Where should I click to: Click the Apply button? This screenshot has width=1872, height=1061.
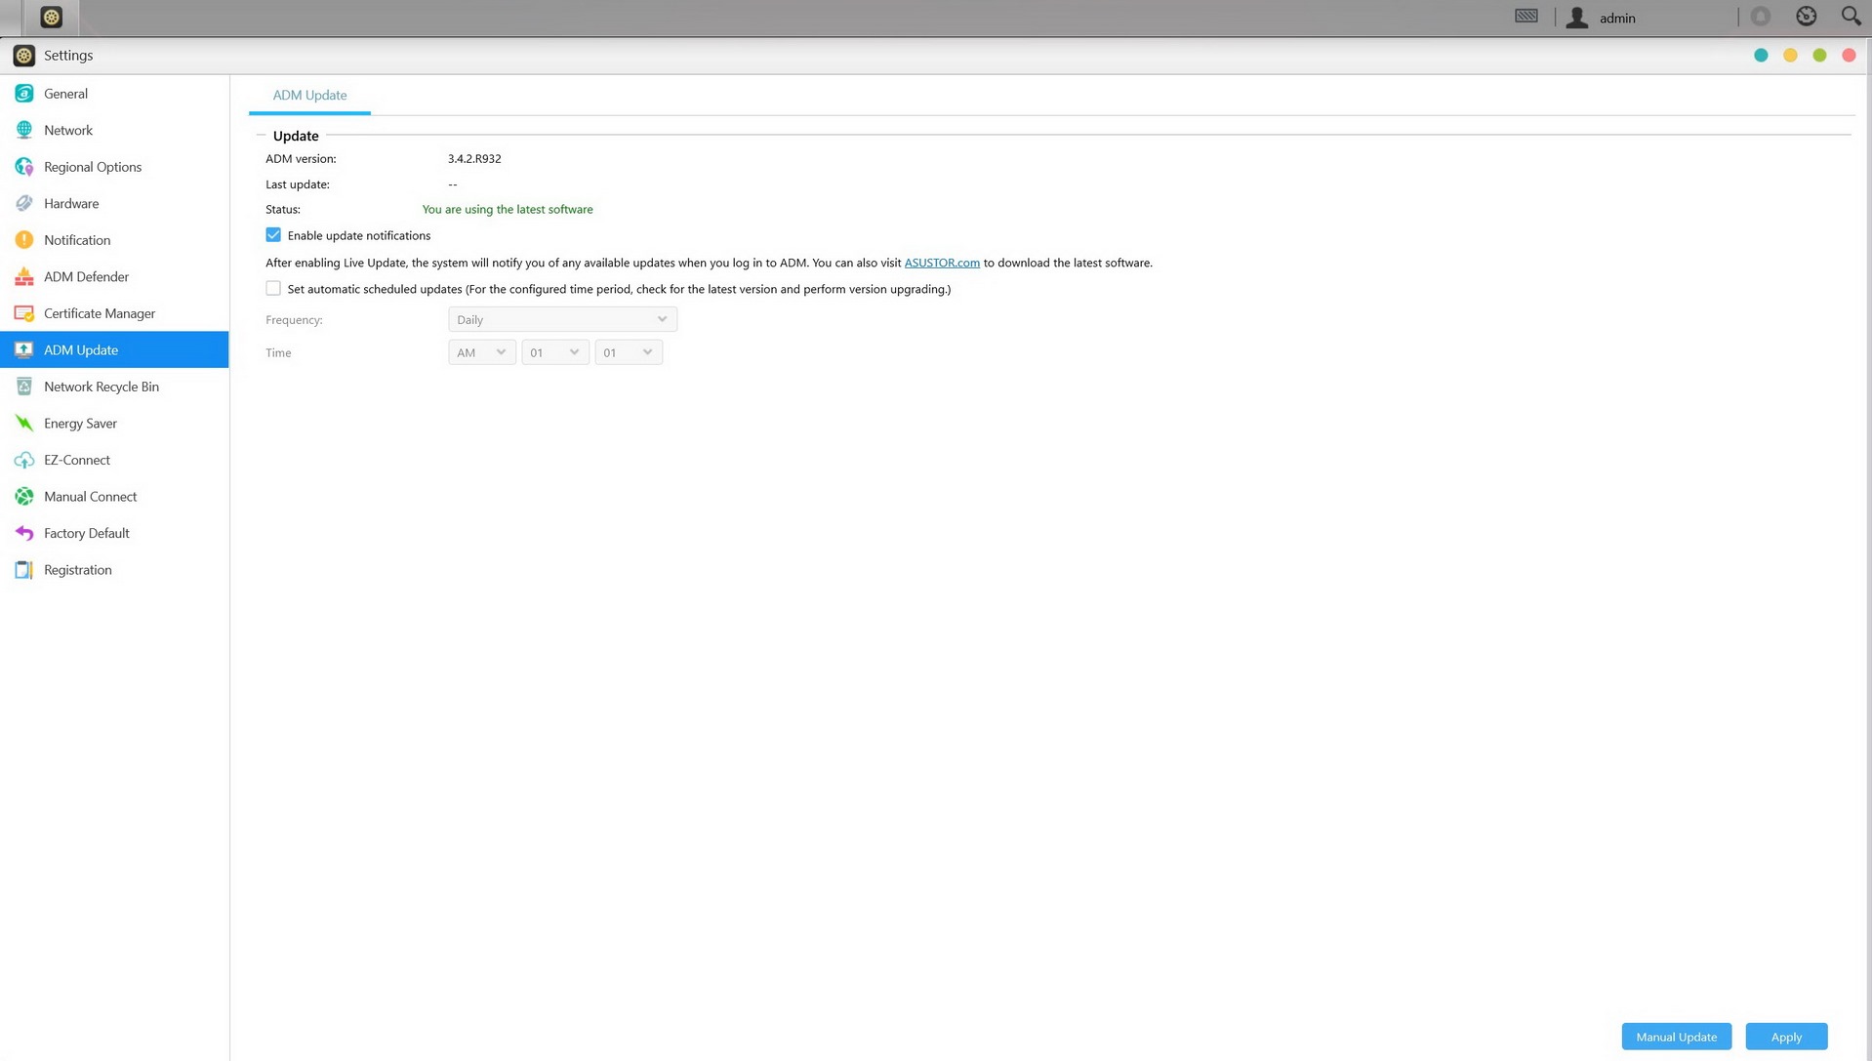coord(1786,1037)
